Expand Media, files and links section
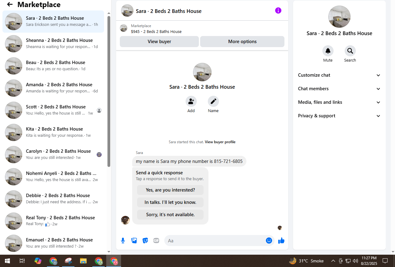 (339, 102)
